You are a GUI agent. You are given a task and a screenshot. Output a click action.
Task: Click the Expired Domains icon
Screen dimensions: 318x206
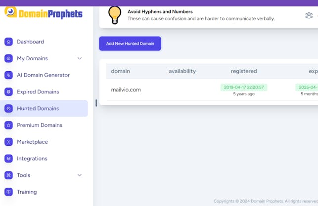pos(8,92)
